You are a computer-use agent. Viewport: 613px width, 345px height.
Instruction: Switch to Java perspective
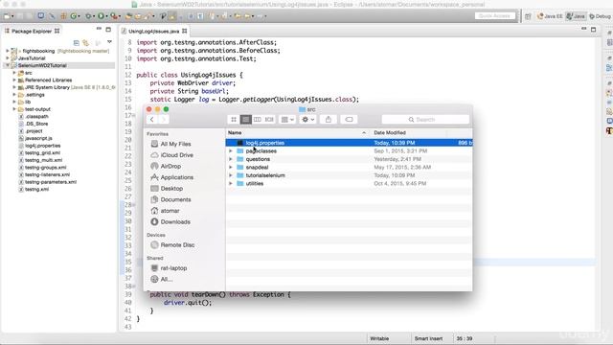(x=576, y=16)
